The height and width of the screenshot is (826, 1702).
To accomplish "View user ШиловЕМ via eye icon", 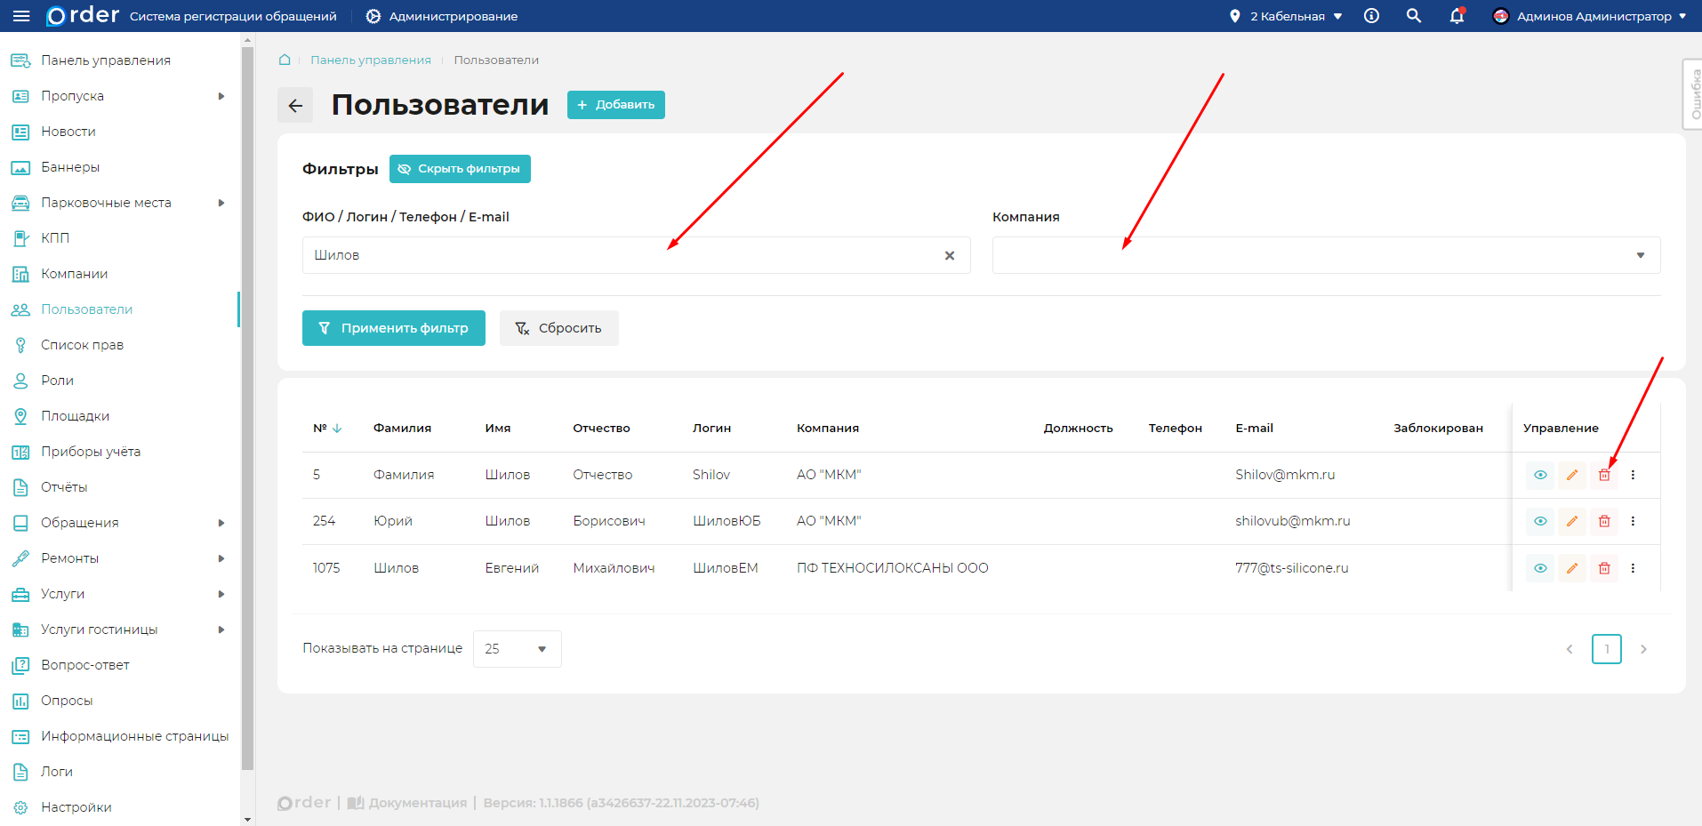I will (x=1539, y=568).
